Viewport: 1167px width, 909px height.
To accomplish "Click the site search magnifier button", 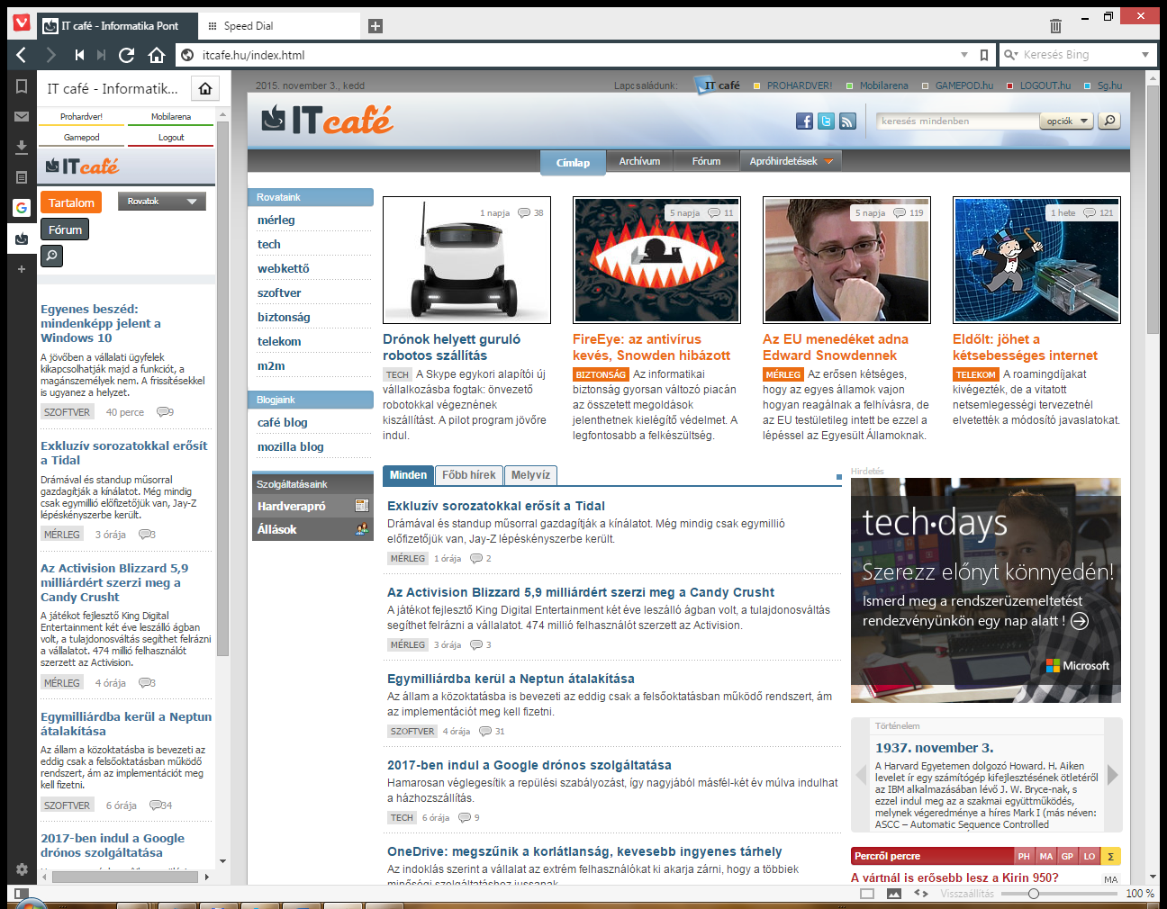I will [x=1109, y=121].
